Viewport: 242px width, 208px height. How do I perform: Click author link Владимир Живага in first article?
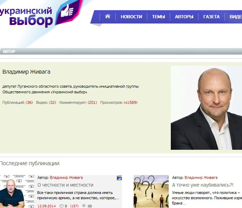[x=66, y=177]
